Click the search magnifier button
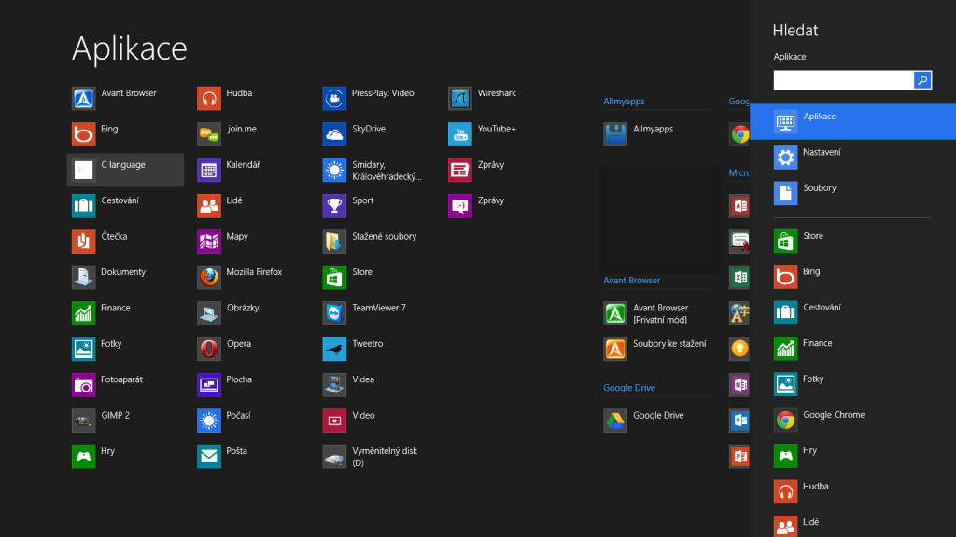The height and width of the screenshot is (537, 956). pos(922,80)
